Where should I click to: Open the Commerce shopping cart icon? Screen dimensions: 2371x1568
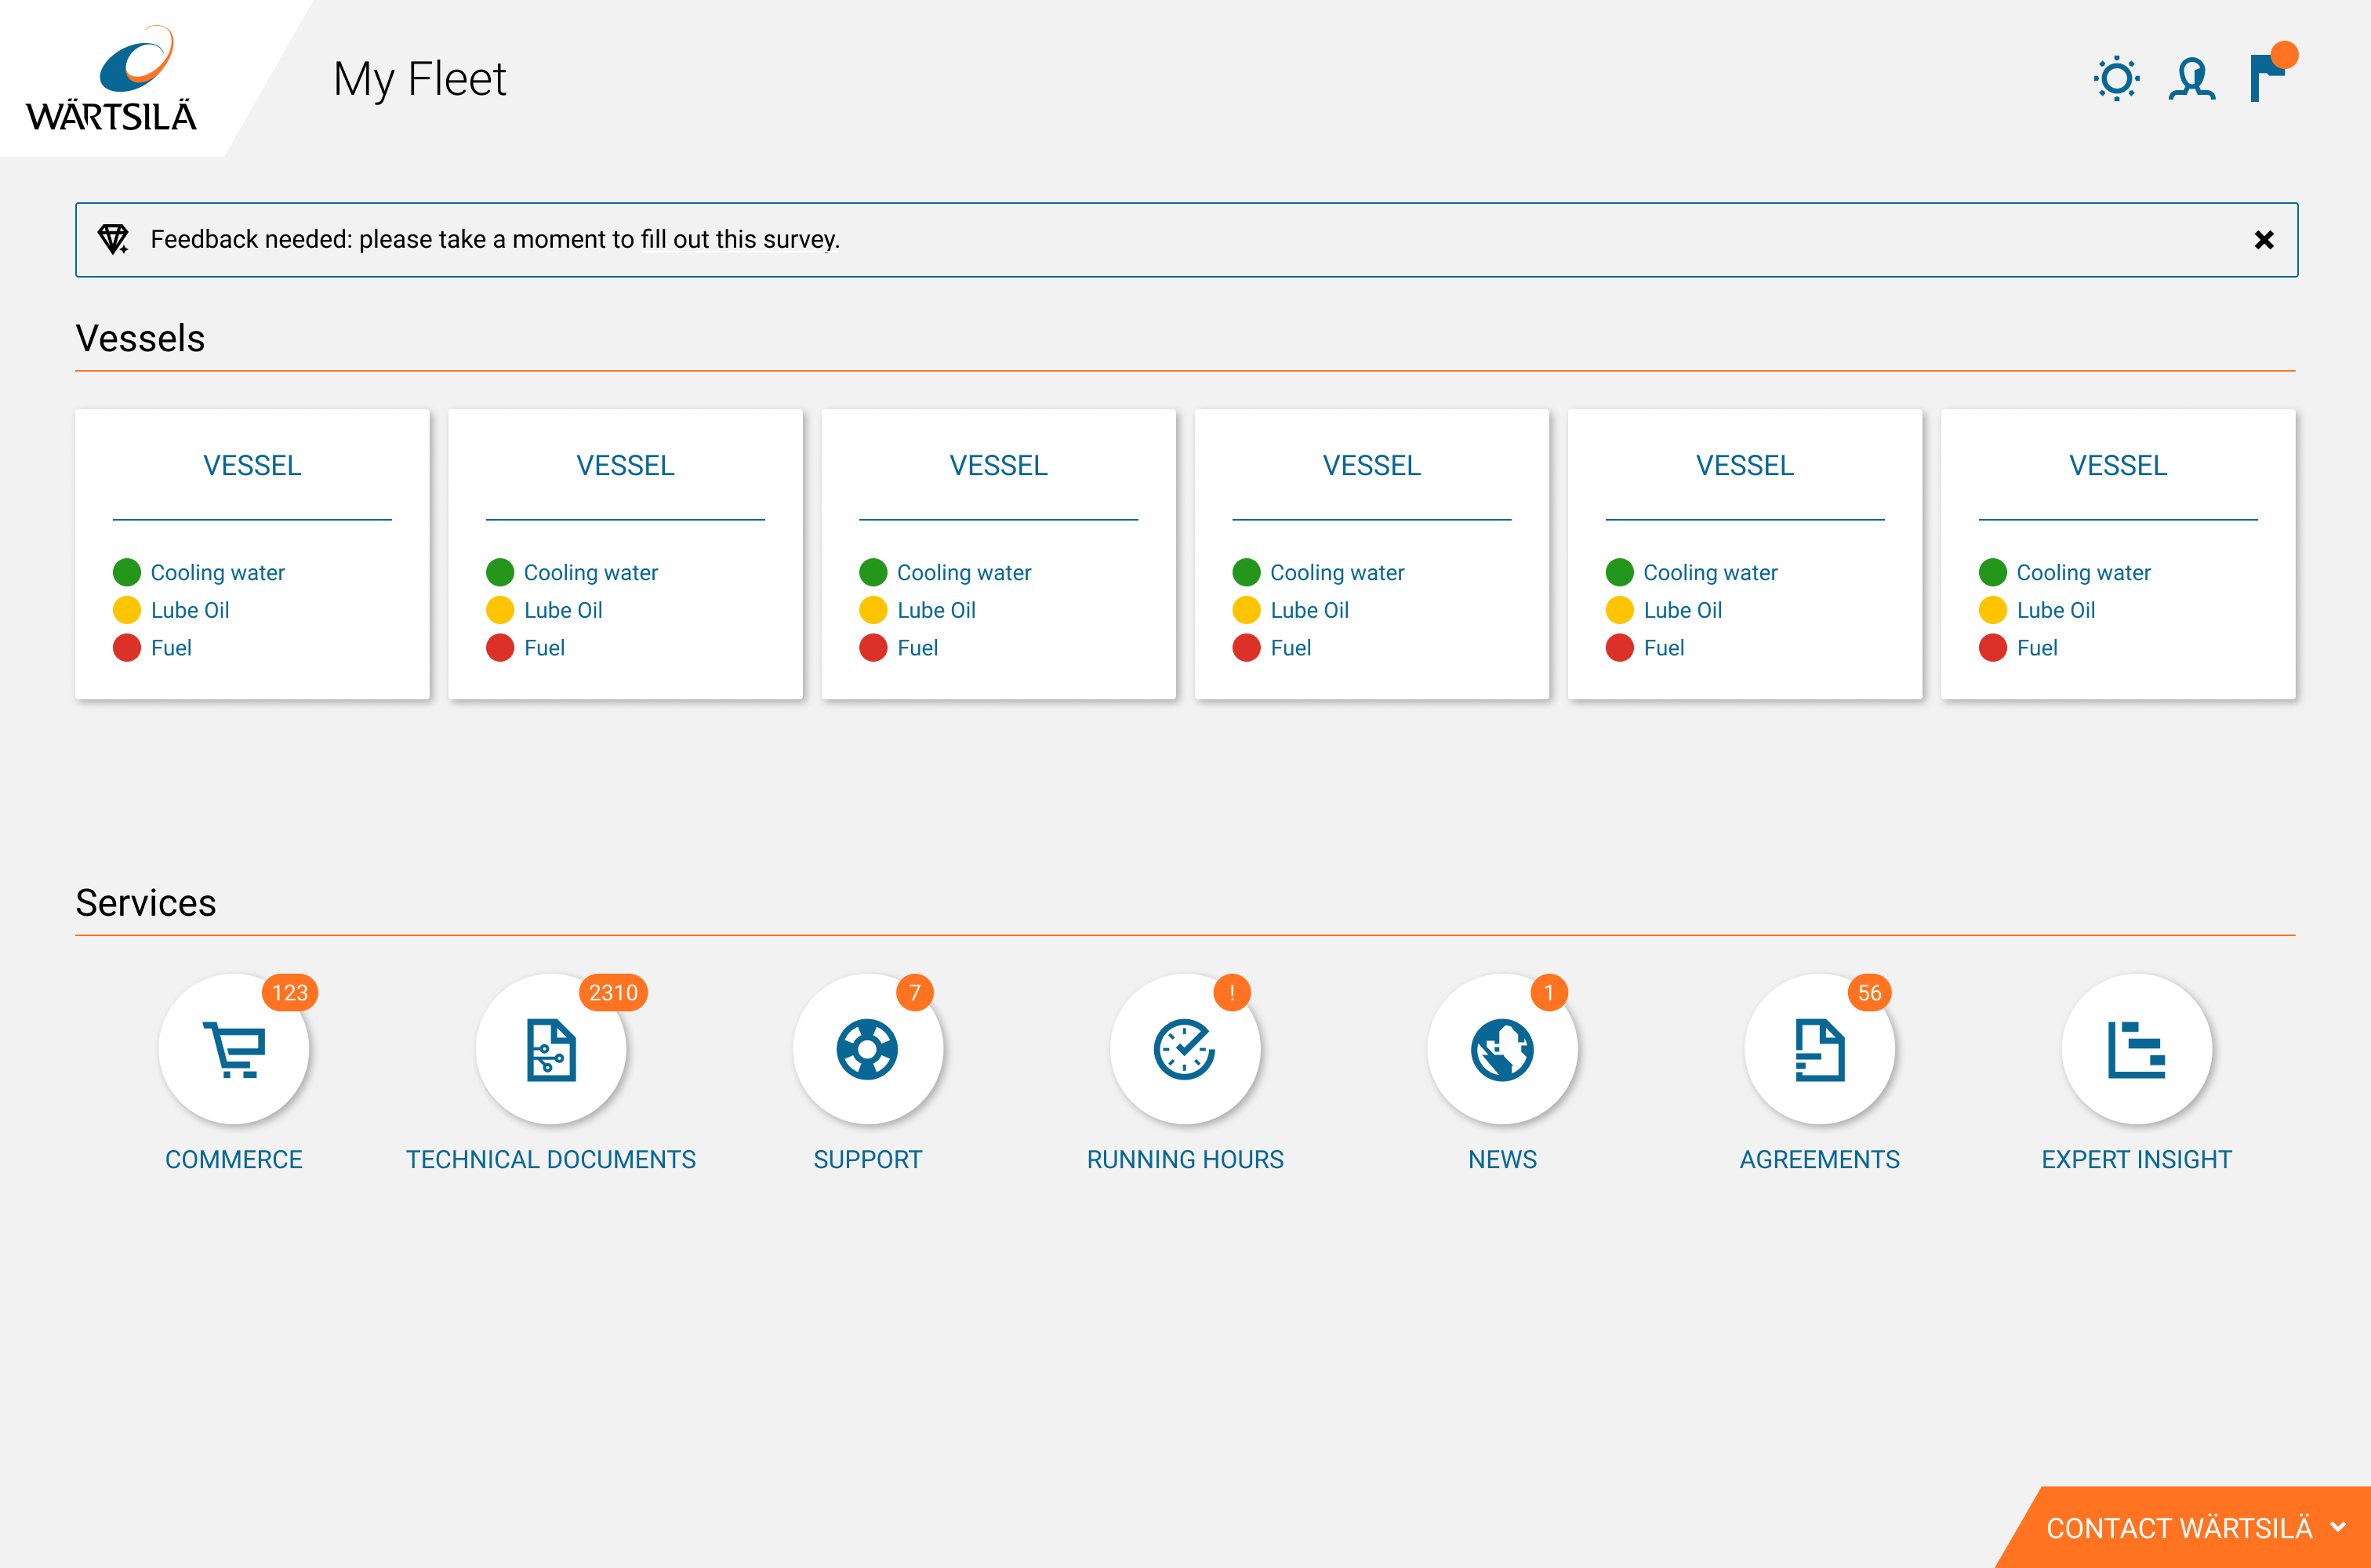pos(233,1049)
